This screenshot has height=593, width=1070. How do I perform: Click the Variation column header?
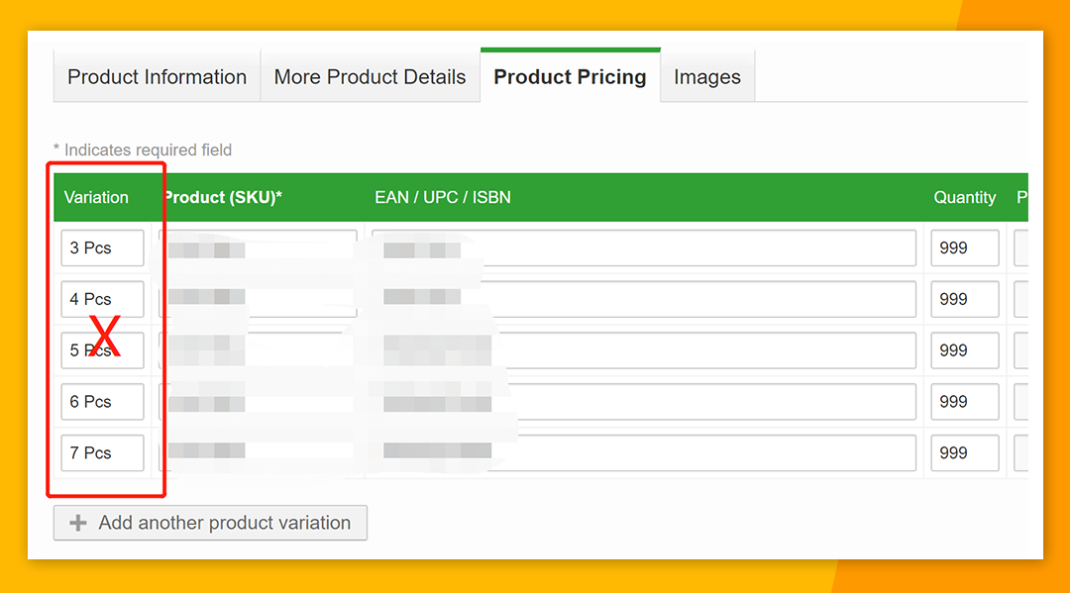[x=96, y=197]
